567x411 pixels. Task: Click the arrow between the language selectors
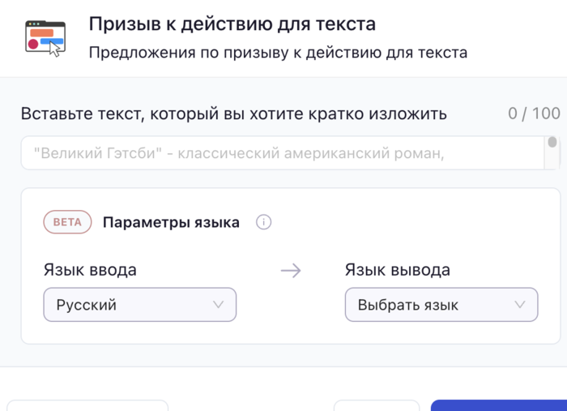click(291, 271)
